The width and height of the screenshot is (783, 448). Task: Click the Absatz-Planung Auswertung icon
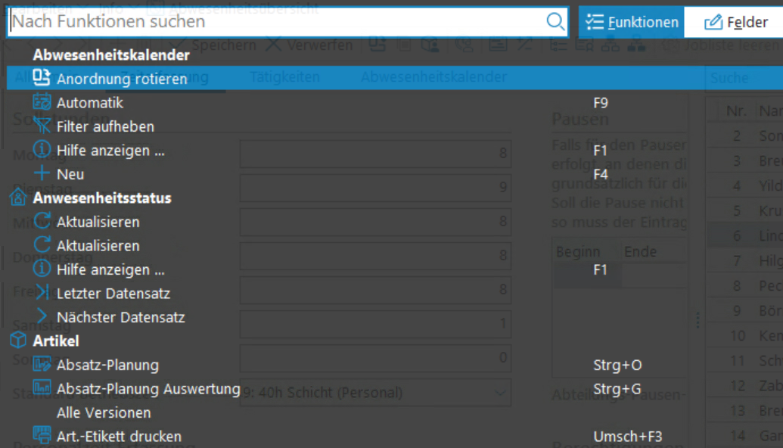[42, 389]
